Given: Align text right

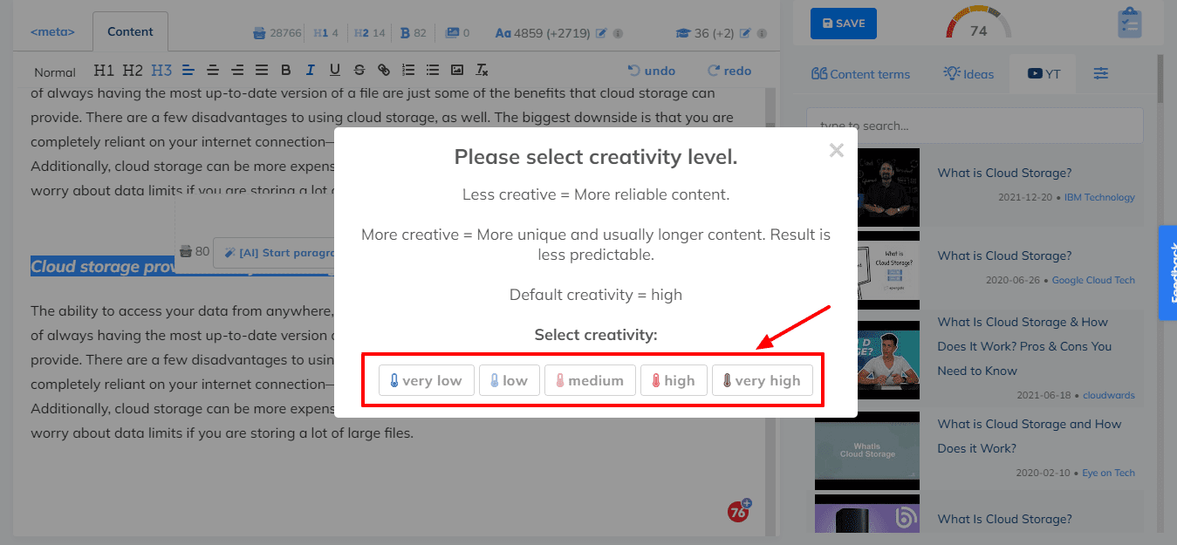Looking at the screenshot, I should point(237,71).
